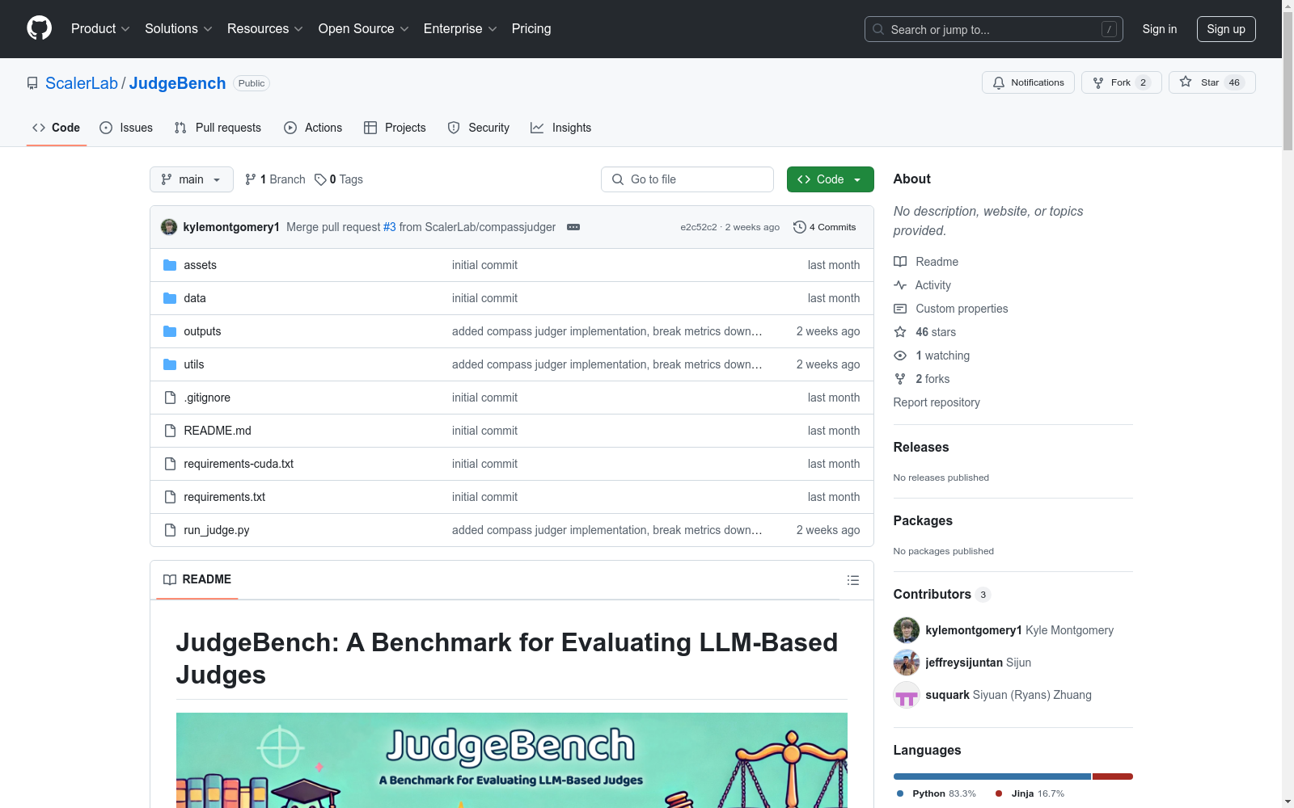
Task: Click the blue Python language bar segment
Action: tap(992, 776)
